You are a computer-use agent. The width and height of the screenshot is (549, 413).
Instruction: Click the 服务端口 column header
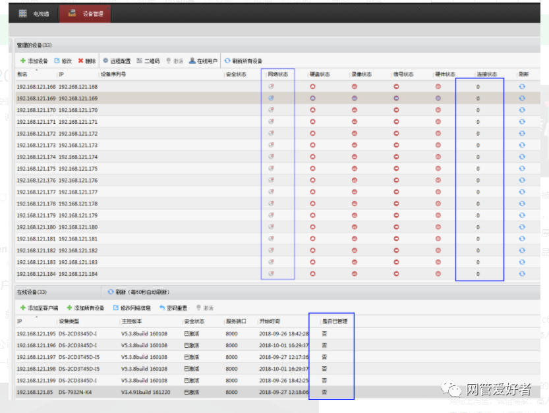pos(236,321)
